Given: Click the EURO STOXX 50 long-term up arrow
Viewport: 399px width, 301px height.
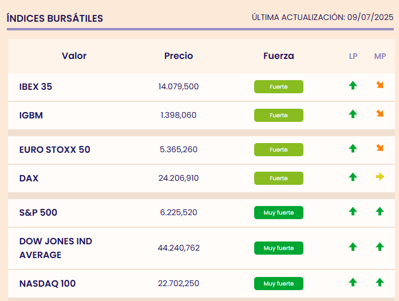Looking at the screenshot, I should [x=353, y=148].
